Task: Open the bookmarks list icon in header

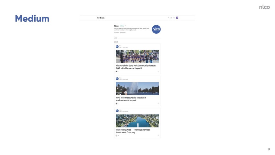Action: click(x=171, y=18)
